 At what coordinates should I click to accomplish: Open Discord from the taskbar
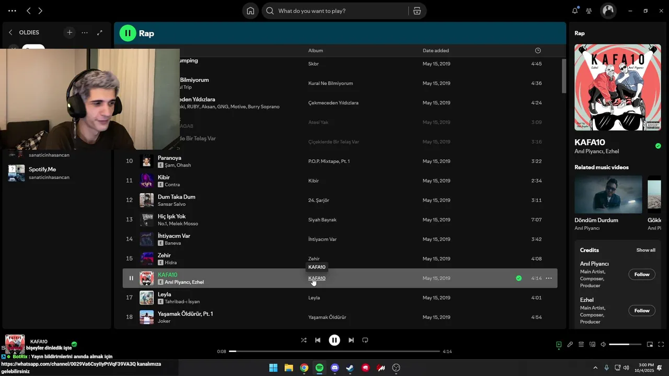click(x=335, y=368)
